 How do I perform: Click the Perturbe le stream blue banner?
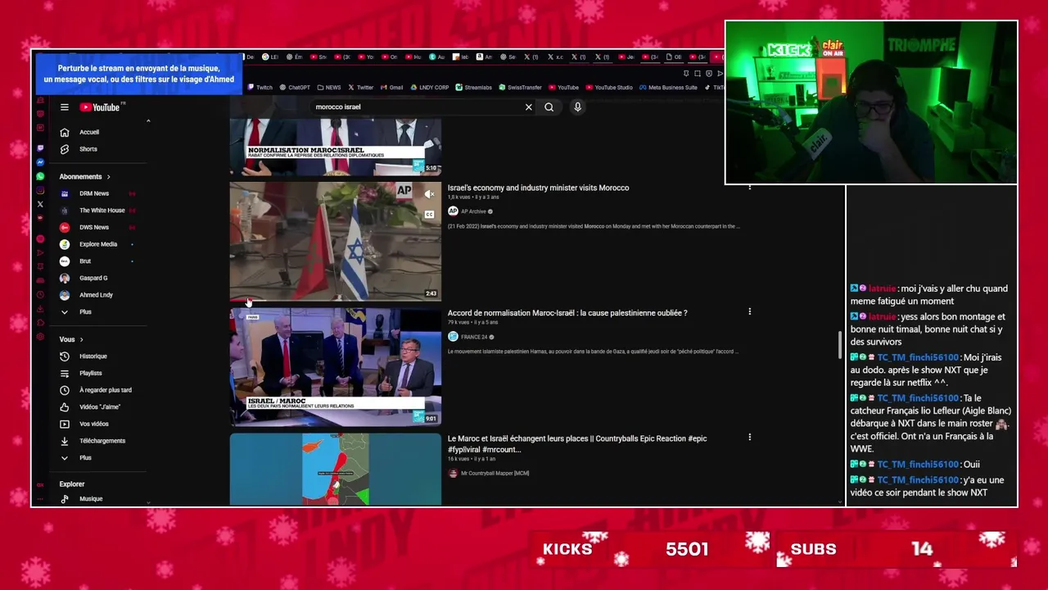click(138, 74)
